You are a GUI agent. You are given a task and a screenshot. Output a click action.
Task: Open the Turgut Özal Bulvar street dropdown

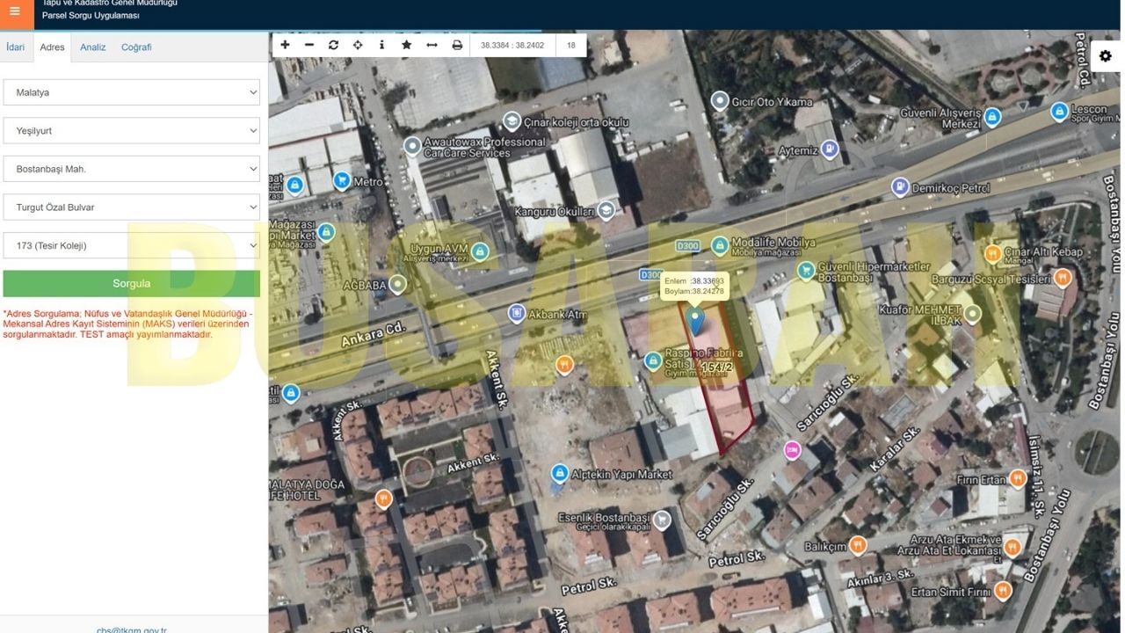tap(132, 207)
